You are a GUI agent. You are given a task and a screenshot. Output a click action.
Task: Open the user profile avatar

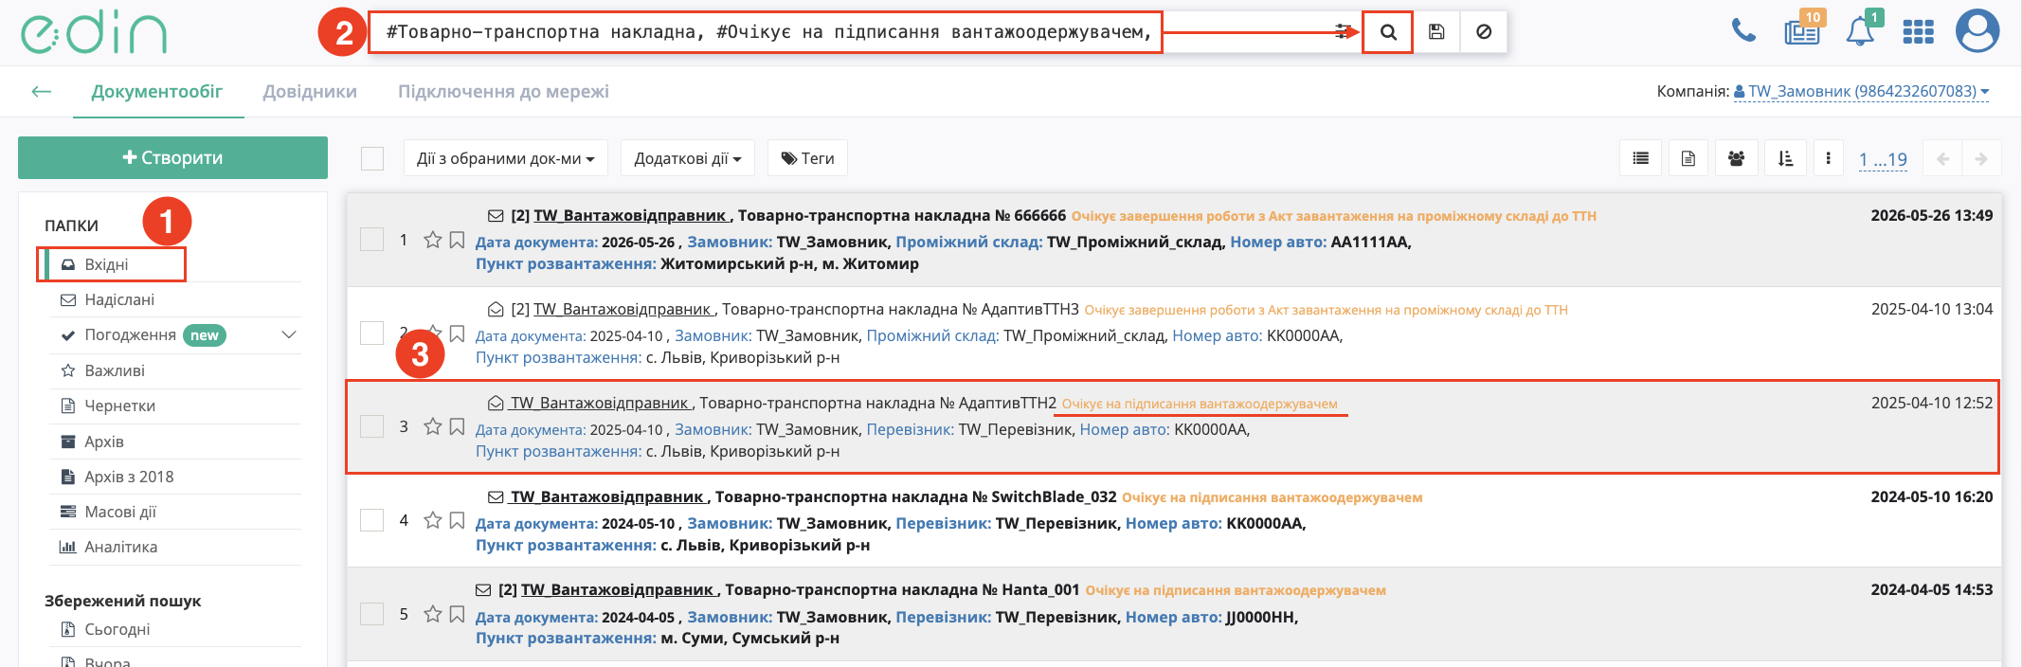pos(1977,31)
